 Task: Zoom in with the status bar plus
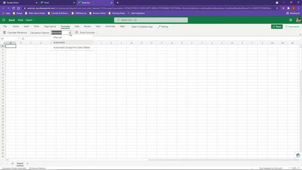[298, 168]
